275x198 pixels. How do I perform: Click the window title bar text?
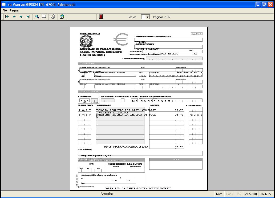click(x=42, y=5)
